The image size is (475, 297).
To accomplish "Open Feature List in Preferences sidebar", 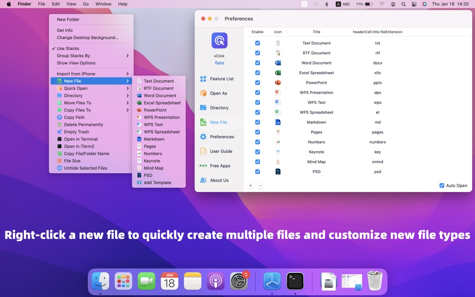I will 216,79.
